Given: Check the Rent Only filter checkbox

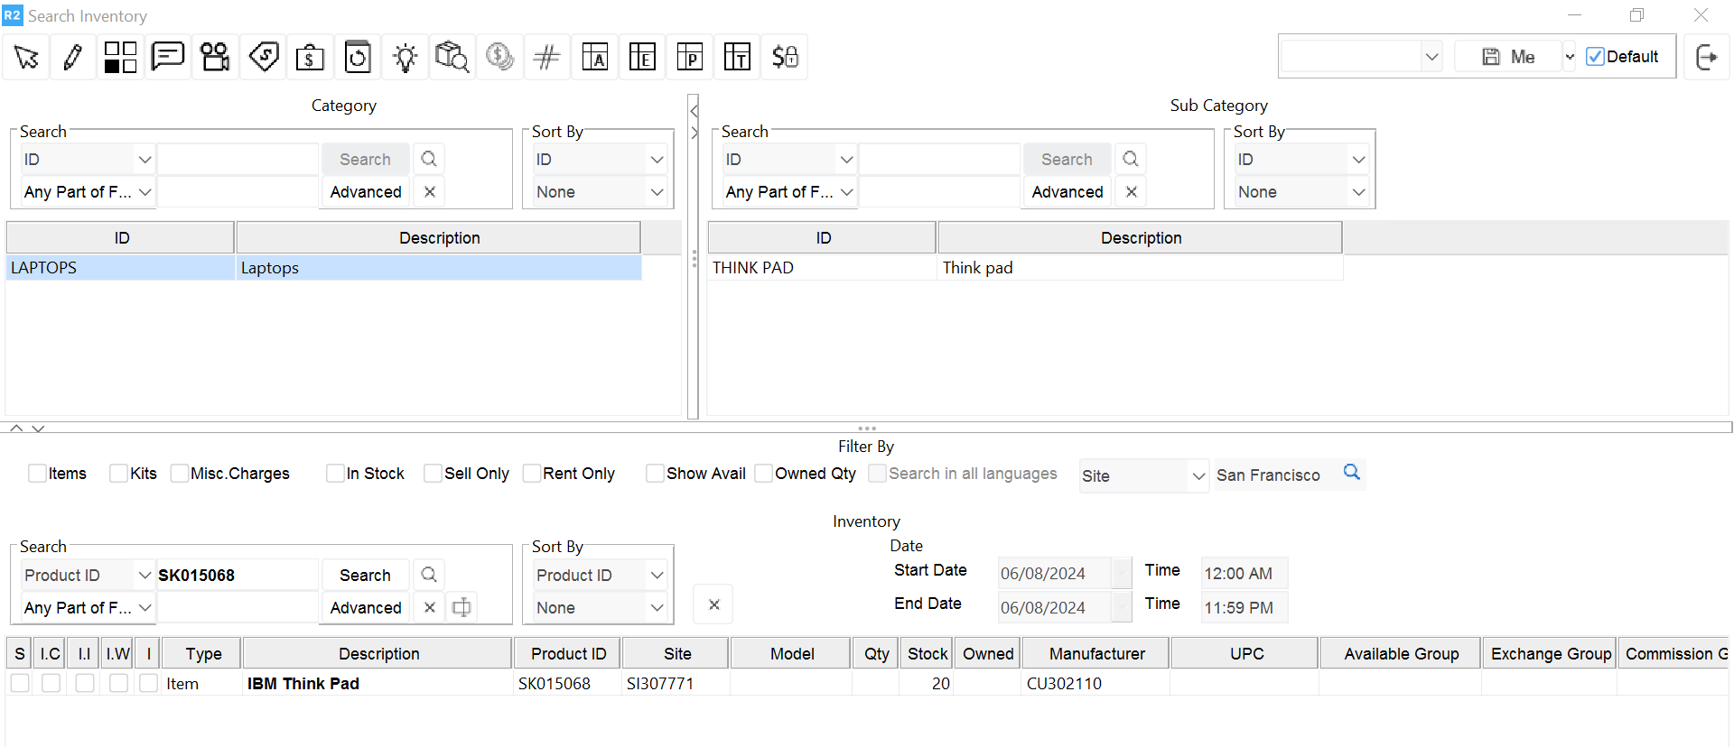Looking at the screenshot, I should (532, 474).
